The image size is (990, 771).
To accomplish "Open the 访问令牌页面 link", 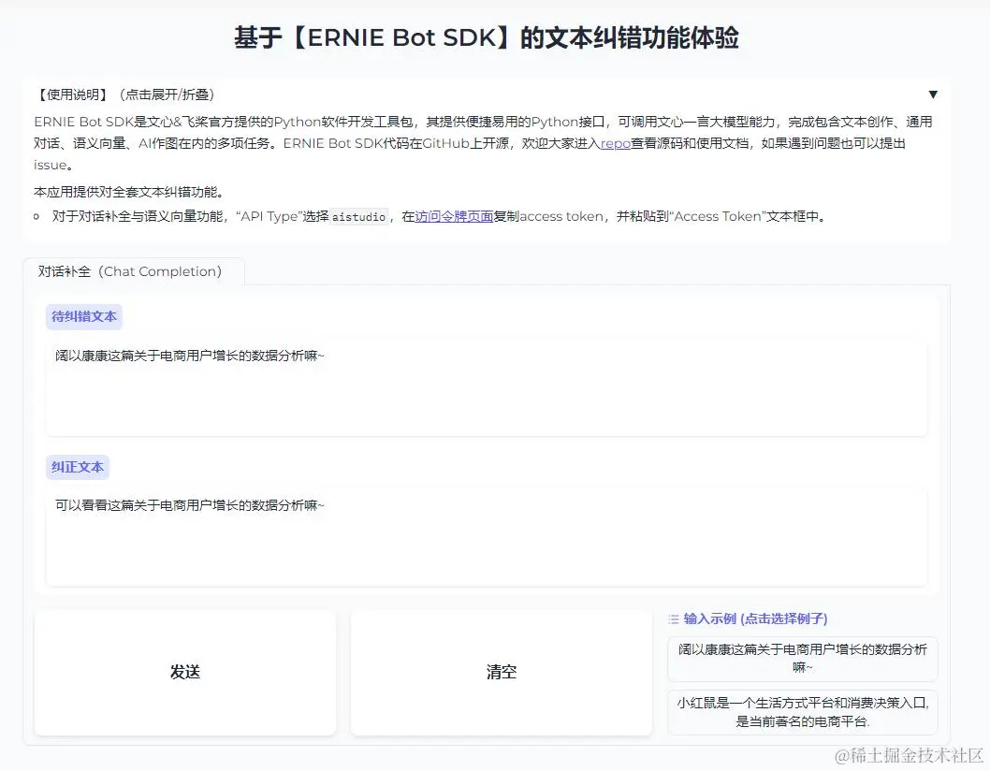I will pos(454,216).
